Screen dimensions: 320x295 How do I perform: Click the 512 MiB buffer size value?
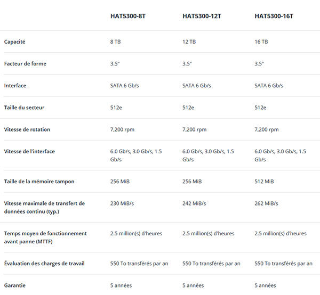click(264, 182)
